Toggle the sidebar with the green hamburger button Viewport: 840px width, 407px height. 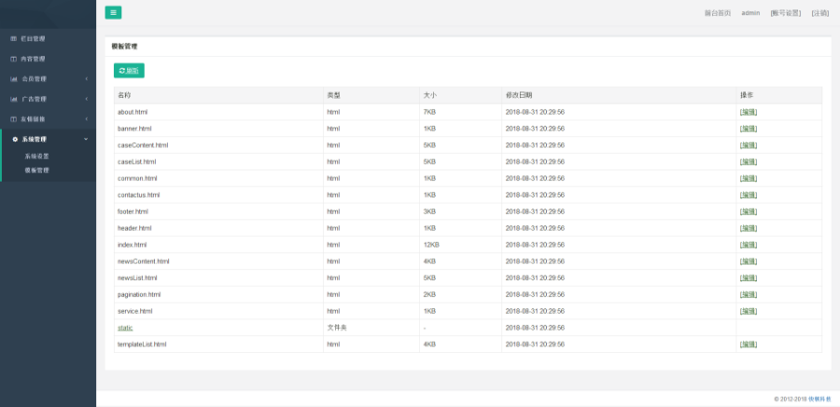tap(113, 13)
